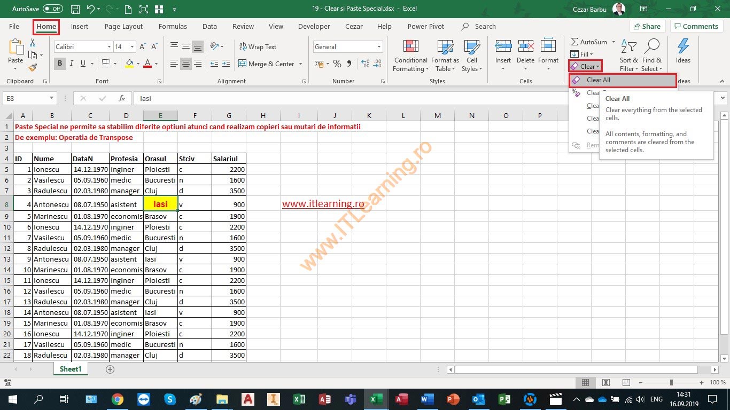Click the Percent Style icon
Screen dimensions: 730x410
pyautogui.click(x=337, y=64)
